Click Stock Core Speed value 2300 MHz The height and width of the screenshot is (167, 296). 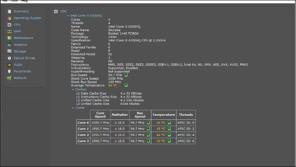coord(116,78)
